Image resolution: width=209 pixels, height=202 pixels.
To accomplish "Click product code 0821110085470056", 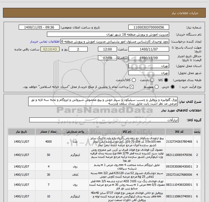I will [x=179, y=155].
